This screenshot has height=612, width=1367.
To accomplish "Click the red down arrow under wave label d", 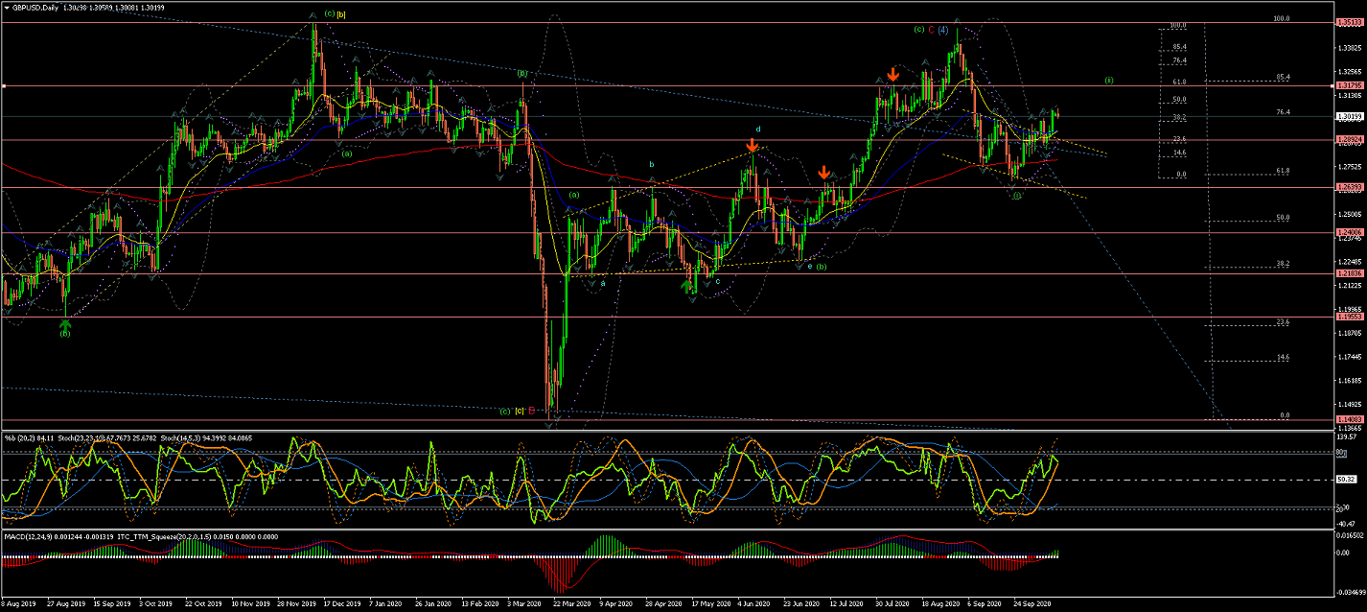I will click(x=753, y=147).
